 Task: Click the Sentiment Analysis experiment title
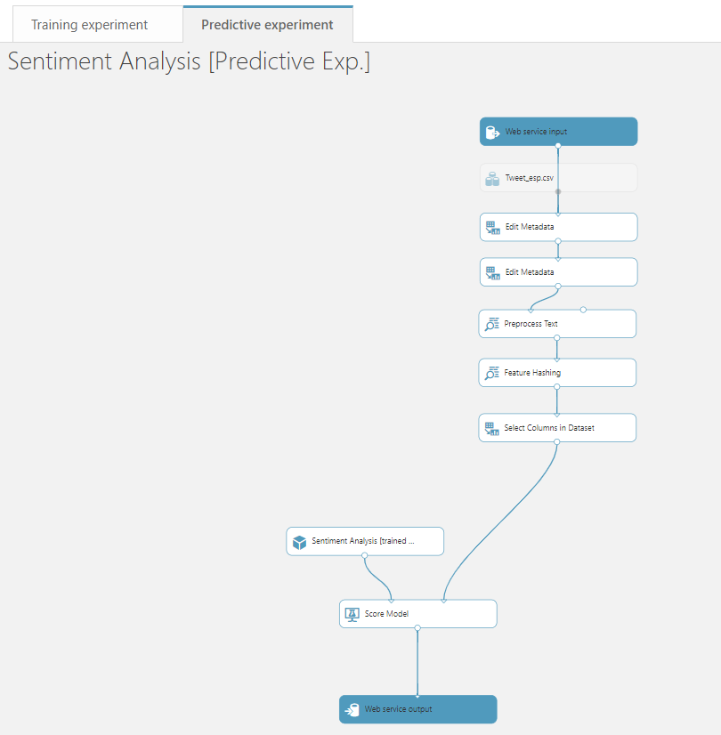pos(189,62)
